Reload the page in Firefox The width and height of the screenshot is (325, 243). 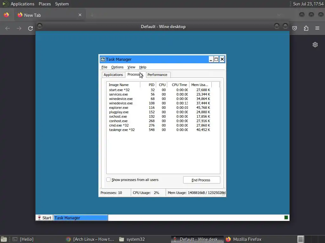[30, 28]
